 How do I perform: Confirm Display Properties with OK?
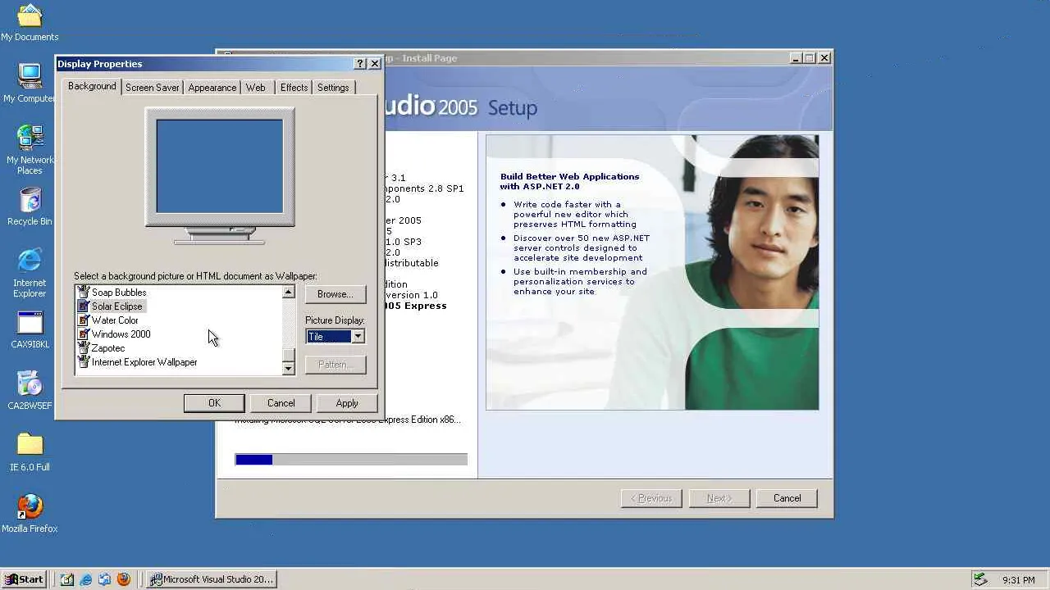coord(214,403)
